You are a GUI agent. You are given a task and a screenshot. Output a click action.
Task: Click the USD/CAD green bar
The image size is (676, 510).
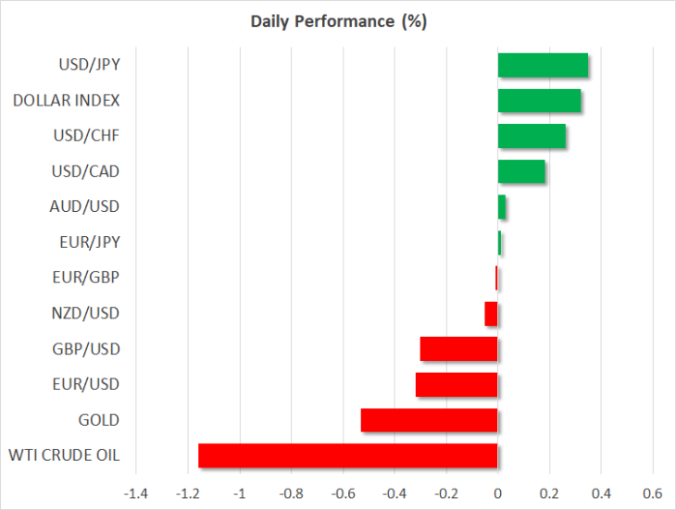coord(521,171)
